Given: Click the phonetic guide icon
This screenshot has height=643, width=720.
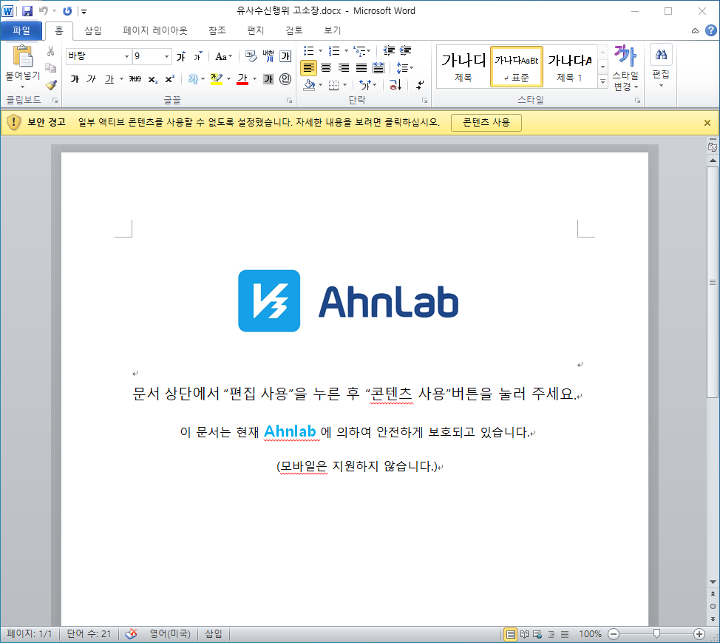Looking at the screenshot, I should pos(268,56).
